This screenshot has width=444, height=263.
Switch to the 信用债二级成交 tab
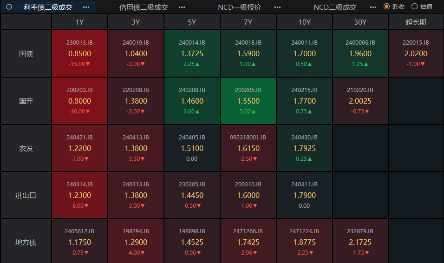point(144,7)
